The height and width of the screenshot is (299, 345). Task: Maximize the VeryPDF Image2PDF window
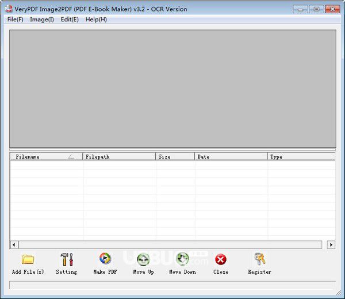pyautogui.click(x=316, y=9)
